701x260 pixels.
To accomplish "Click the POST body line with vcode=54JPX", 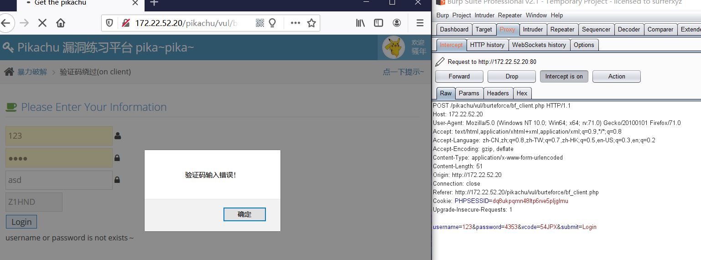I will pos(514,227).
